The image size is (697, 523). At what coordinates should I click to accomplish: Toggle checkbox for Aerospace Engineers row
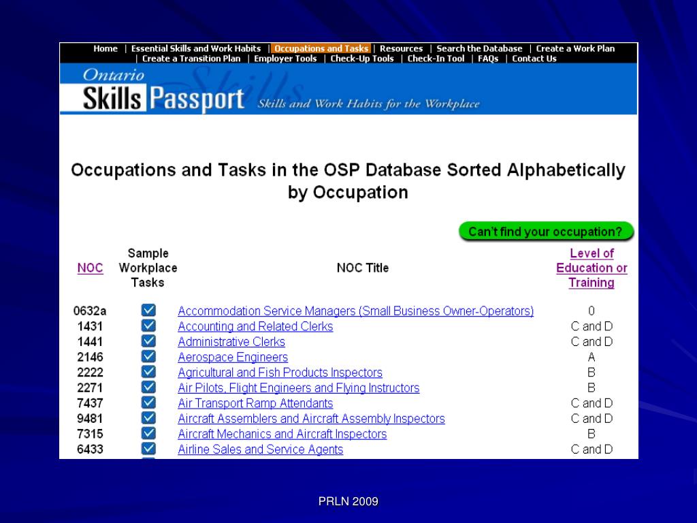pos(148,356)
